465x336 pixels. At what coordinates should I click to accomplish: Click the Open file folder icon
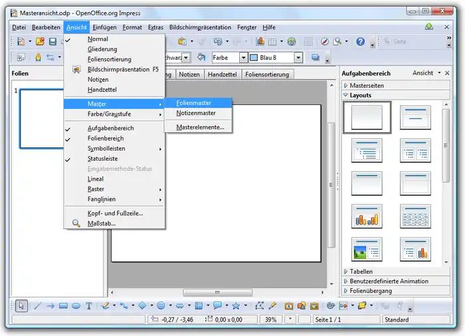coord(40,42)
